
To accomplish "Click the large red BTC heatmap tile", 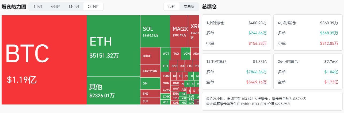I will coord(44,60).
